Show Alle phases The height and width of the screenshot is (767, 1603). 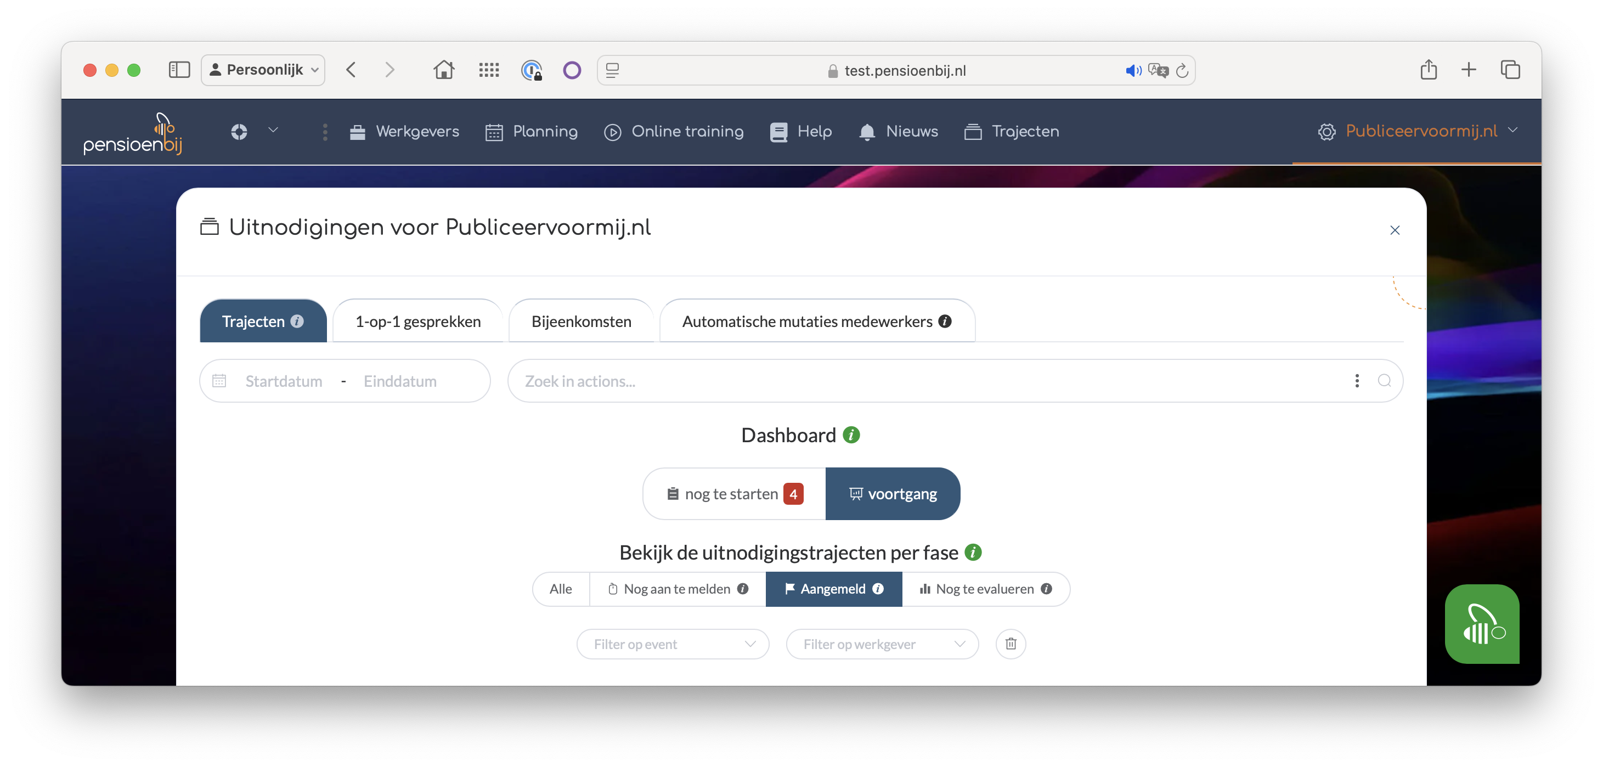tap(560, 589)
